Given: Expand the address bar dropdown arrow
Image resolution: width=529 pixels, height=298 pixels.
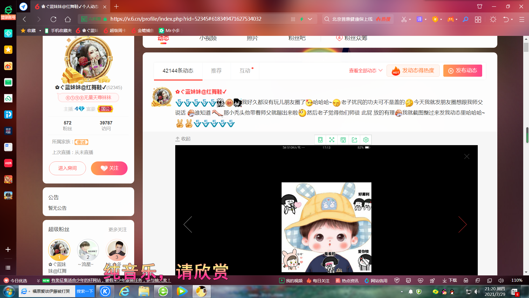Looking at the screenshot, I should pos(310,19).
